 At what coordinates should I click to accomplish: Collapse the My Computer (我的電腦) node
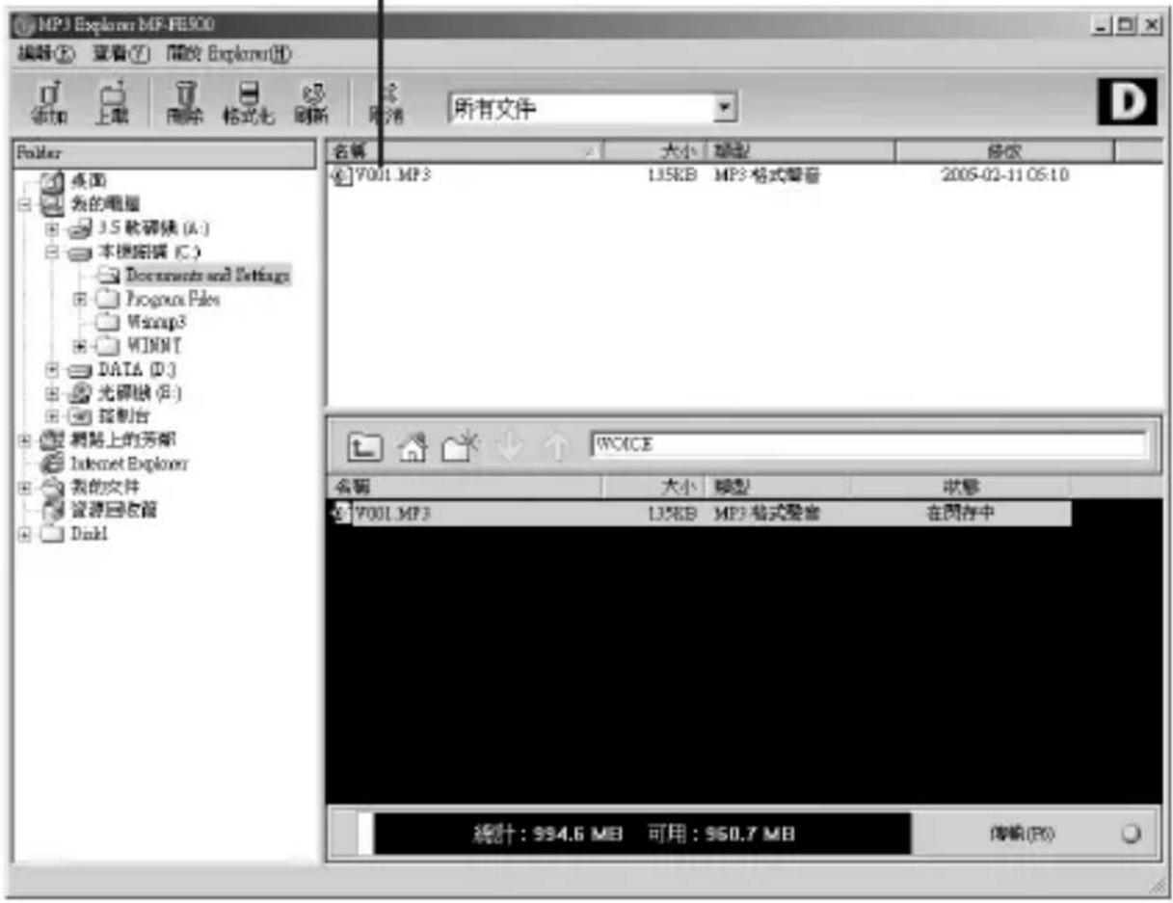click(x=25, y=204)
